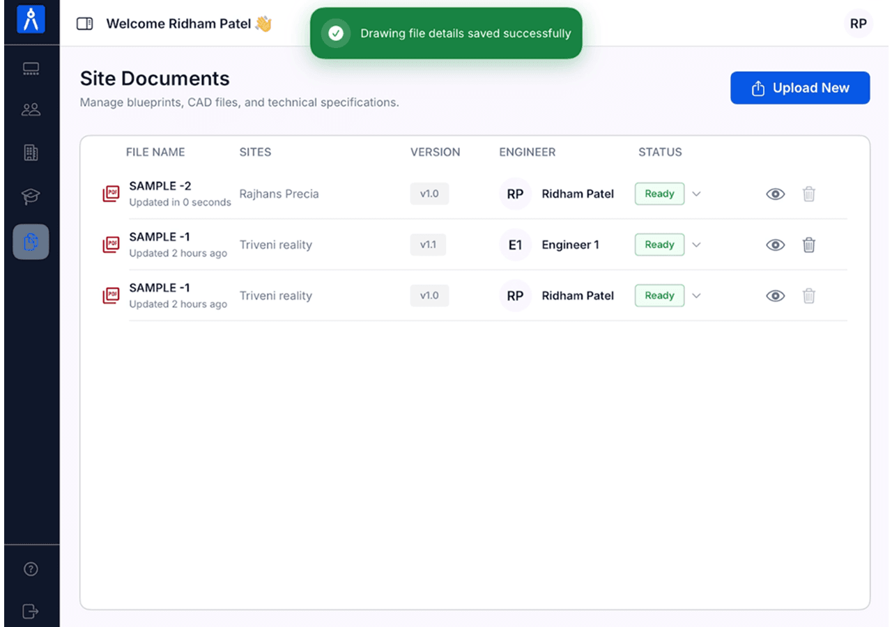Click the help question mark icon
Viewport: 892px width, 627px height.
click(x=31, y=569)
